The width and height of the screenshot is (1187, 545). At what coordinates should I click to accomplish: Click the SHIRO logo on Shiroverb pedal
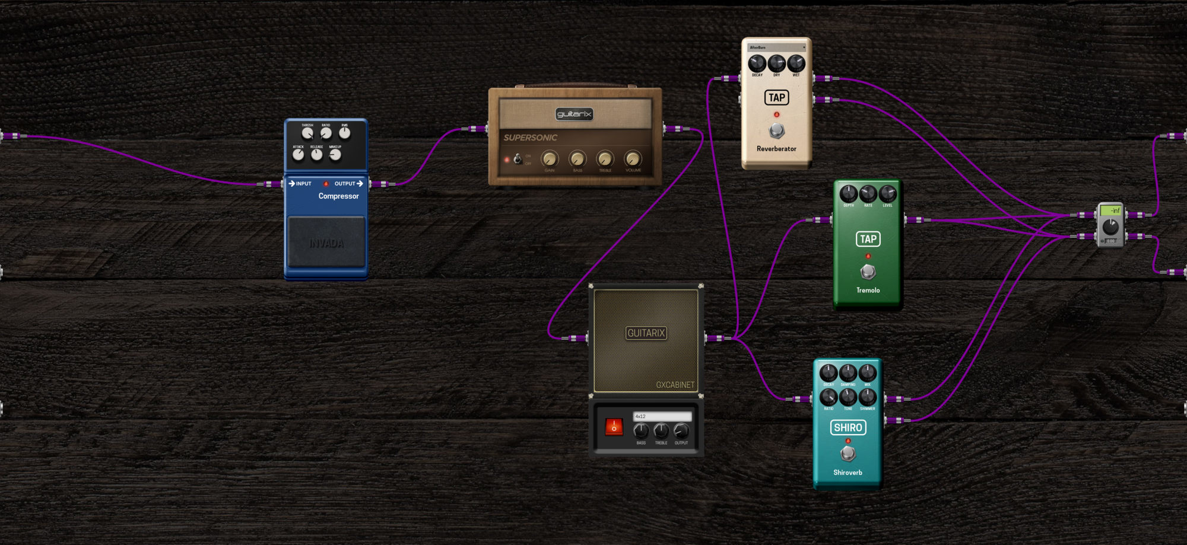[x=848, y=428]
